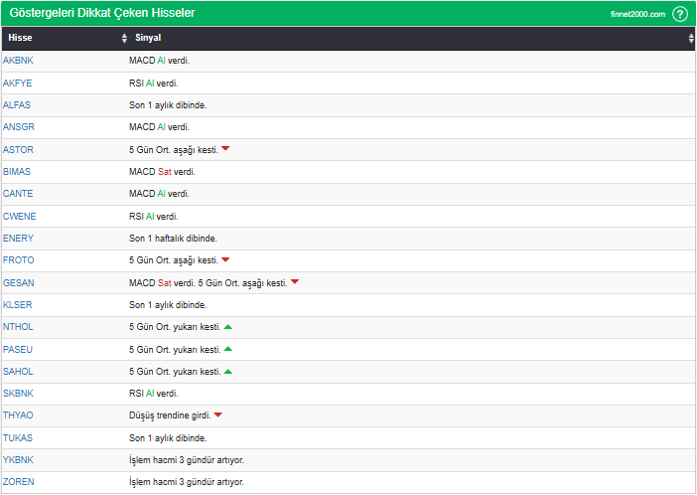
Task: Select the THYAO stock symbol
Action: [x=18, y=415]
